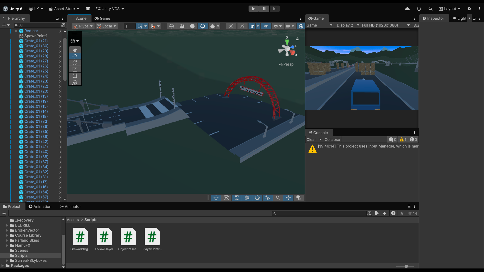Select the Hand view tool
Screen dimensions: 484x272
coord(75,50)
